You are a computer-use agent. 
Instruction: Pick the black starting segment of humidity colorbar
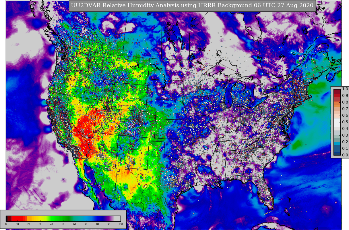point(7,218)
